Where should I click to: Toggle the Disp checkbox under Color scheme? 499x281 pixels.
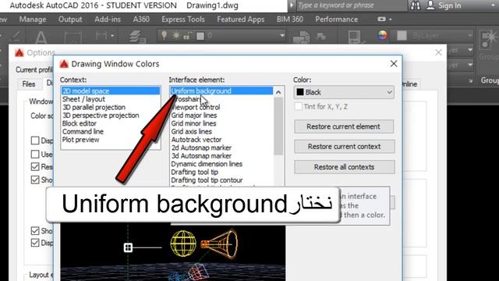click(x=35, y=140)
